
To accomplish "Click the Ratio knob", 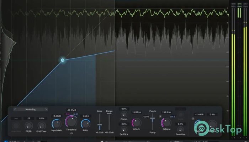I will click(85, 123).
